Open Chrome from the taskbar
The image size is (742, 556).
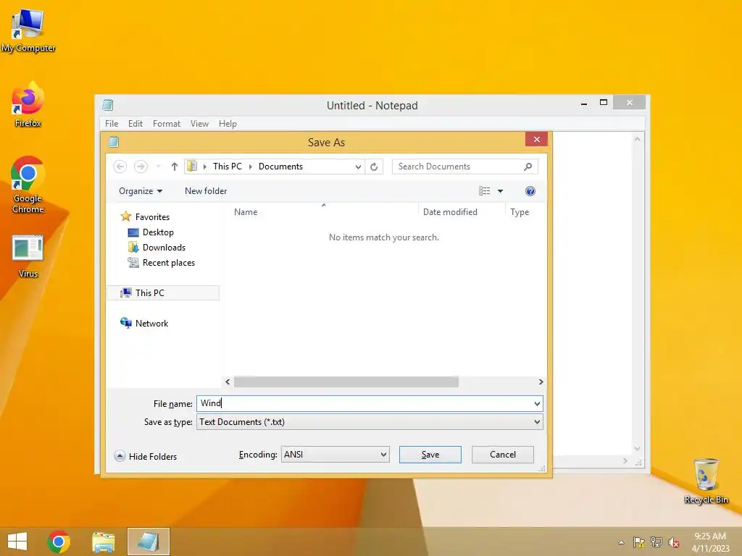[59, 542]
